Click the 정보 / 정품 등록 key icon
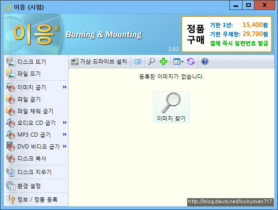The width and height of the screenshot is (278, 210). tap(10, 200)
